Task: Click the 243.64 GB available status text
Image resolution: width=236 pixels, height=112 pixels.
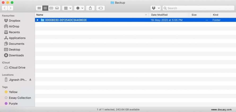Action: (128, 109)
